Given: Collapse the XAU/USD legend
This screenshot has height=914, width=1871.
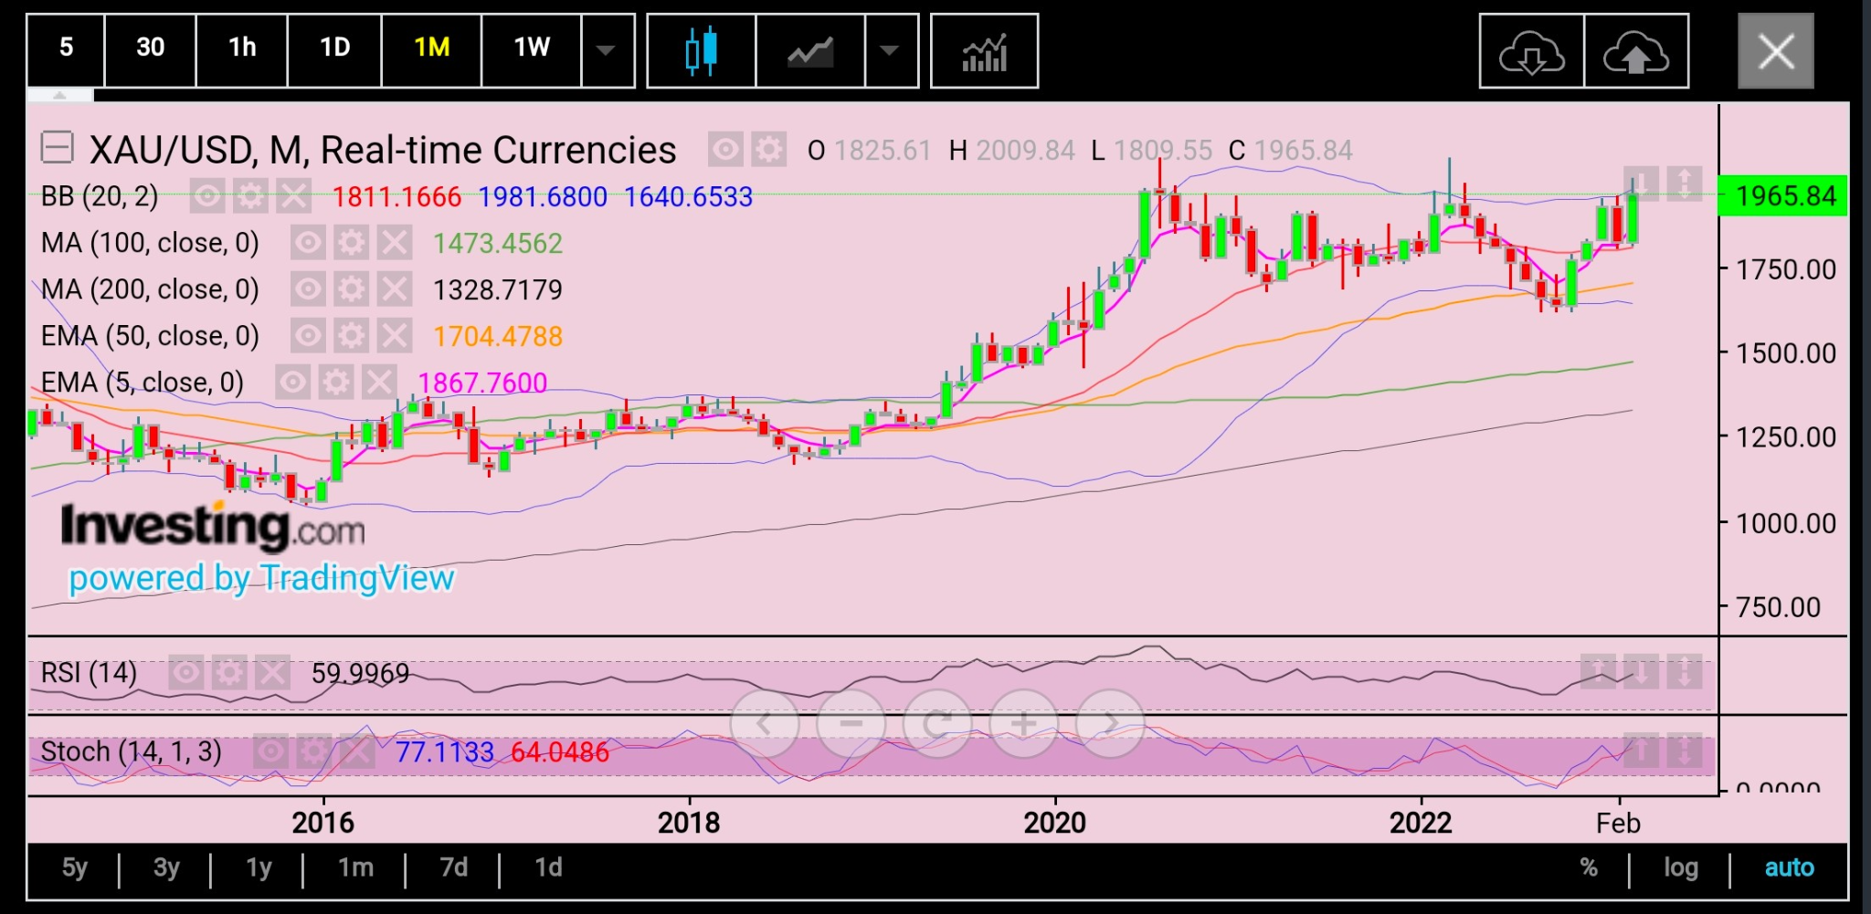Looking at the screenshot, I should tap(57, 148).
